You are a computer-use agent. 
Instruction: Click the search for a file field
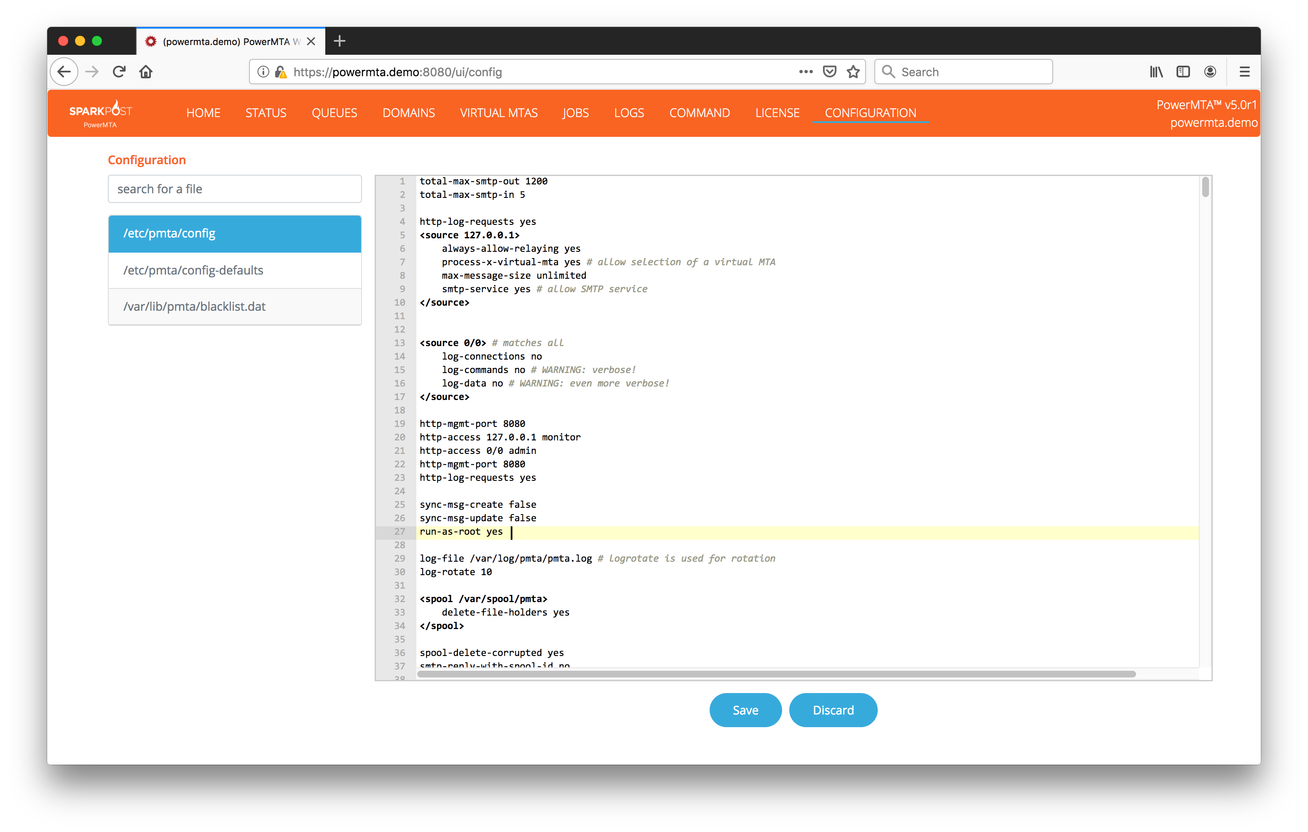pos(235,189)
